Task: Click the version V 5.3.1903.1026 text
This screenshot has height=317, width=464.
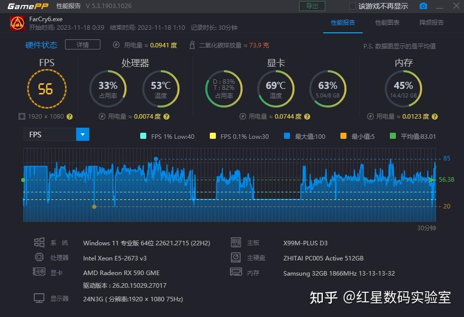Action: coord(108,6)
